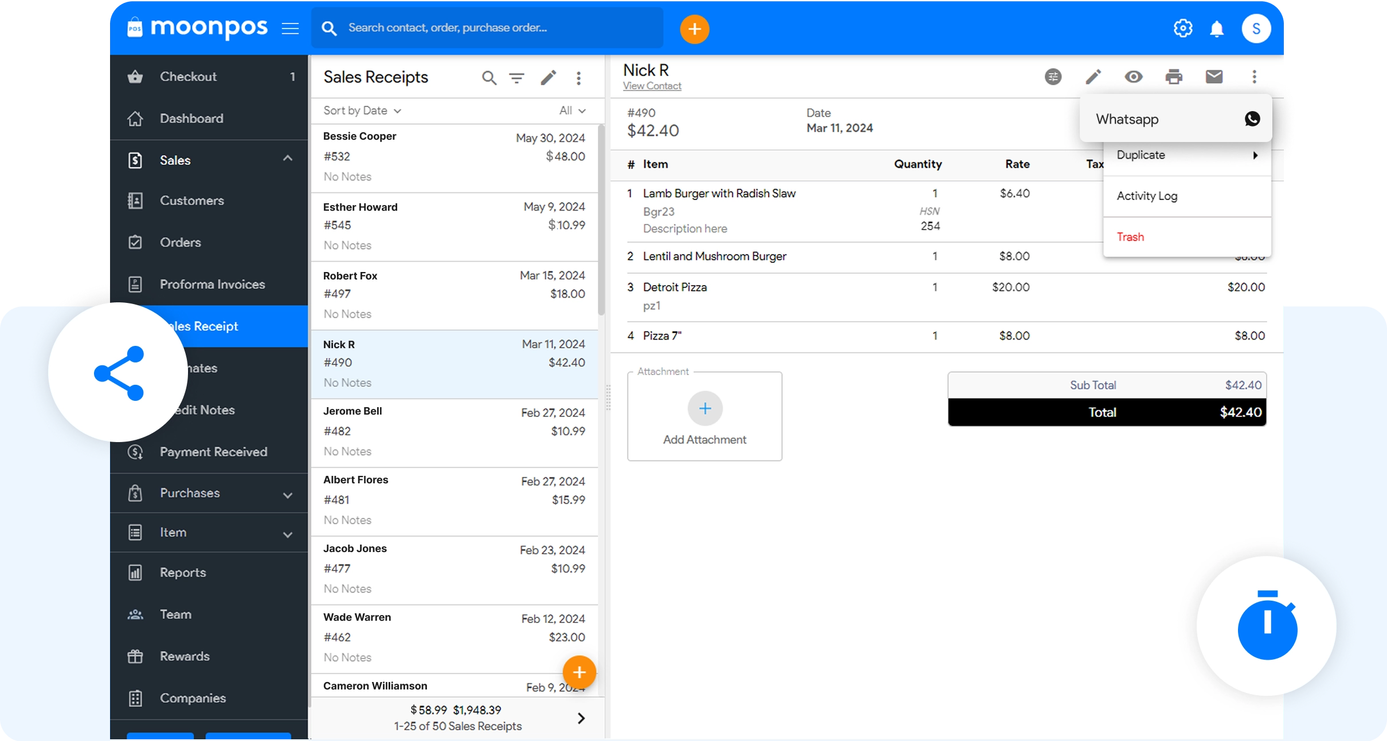Click orange plus button in top bar

[x=694, y=29]
